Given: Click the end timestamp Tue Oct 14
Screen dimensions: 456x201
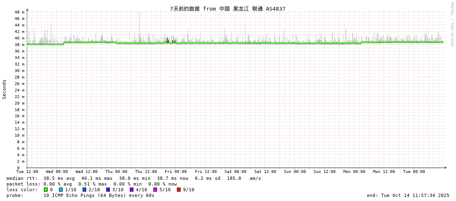Looking at the screenshot, I should click(x=408, y=195).
